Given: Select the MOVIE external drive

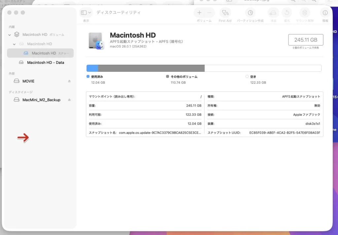Looking at the screenshot, I should (28, 81).
